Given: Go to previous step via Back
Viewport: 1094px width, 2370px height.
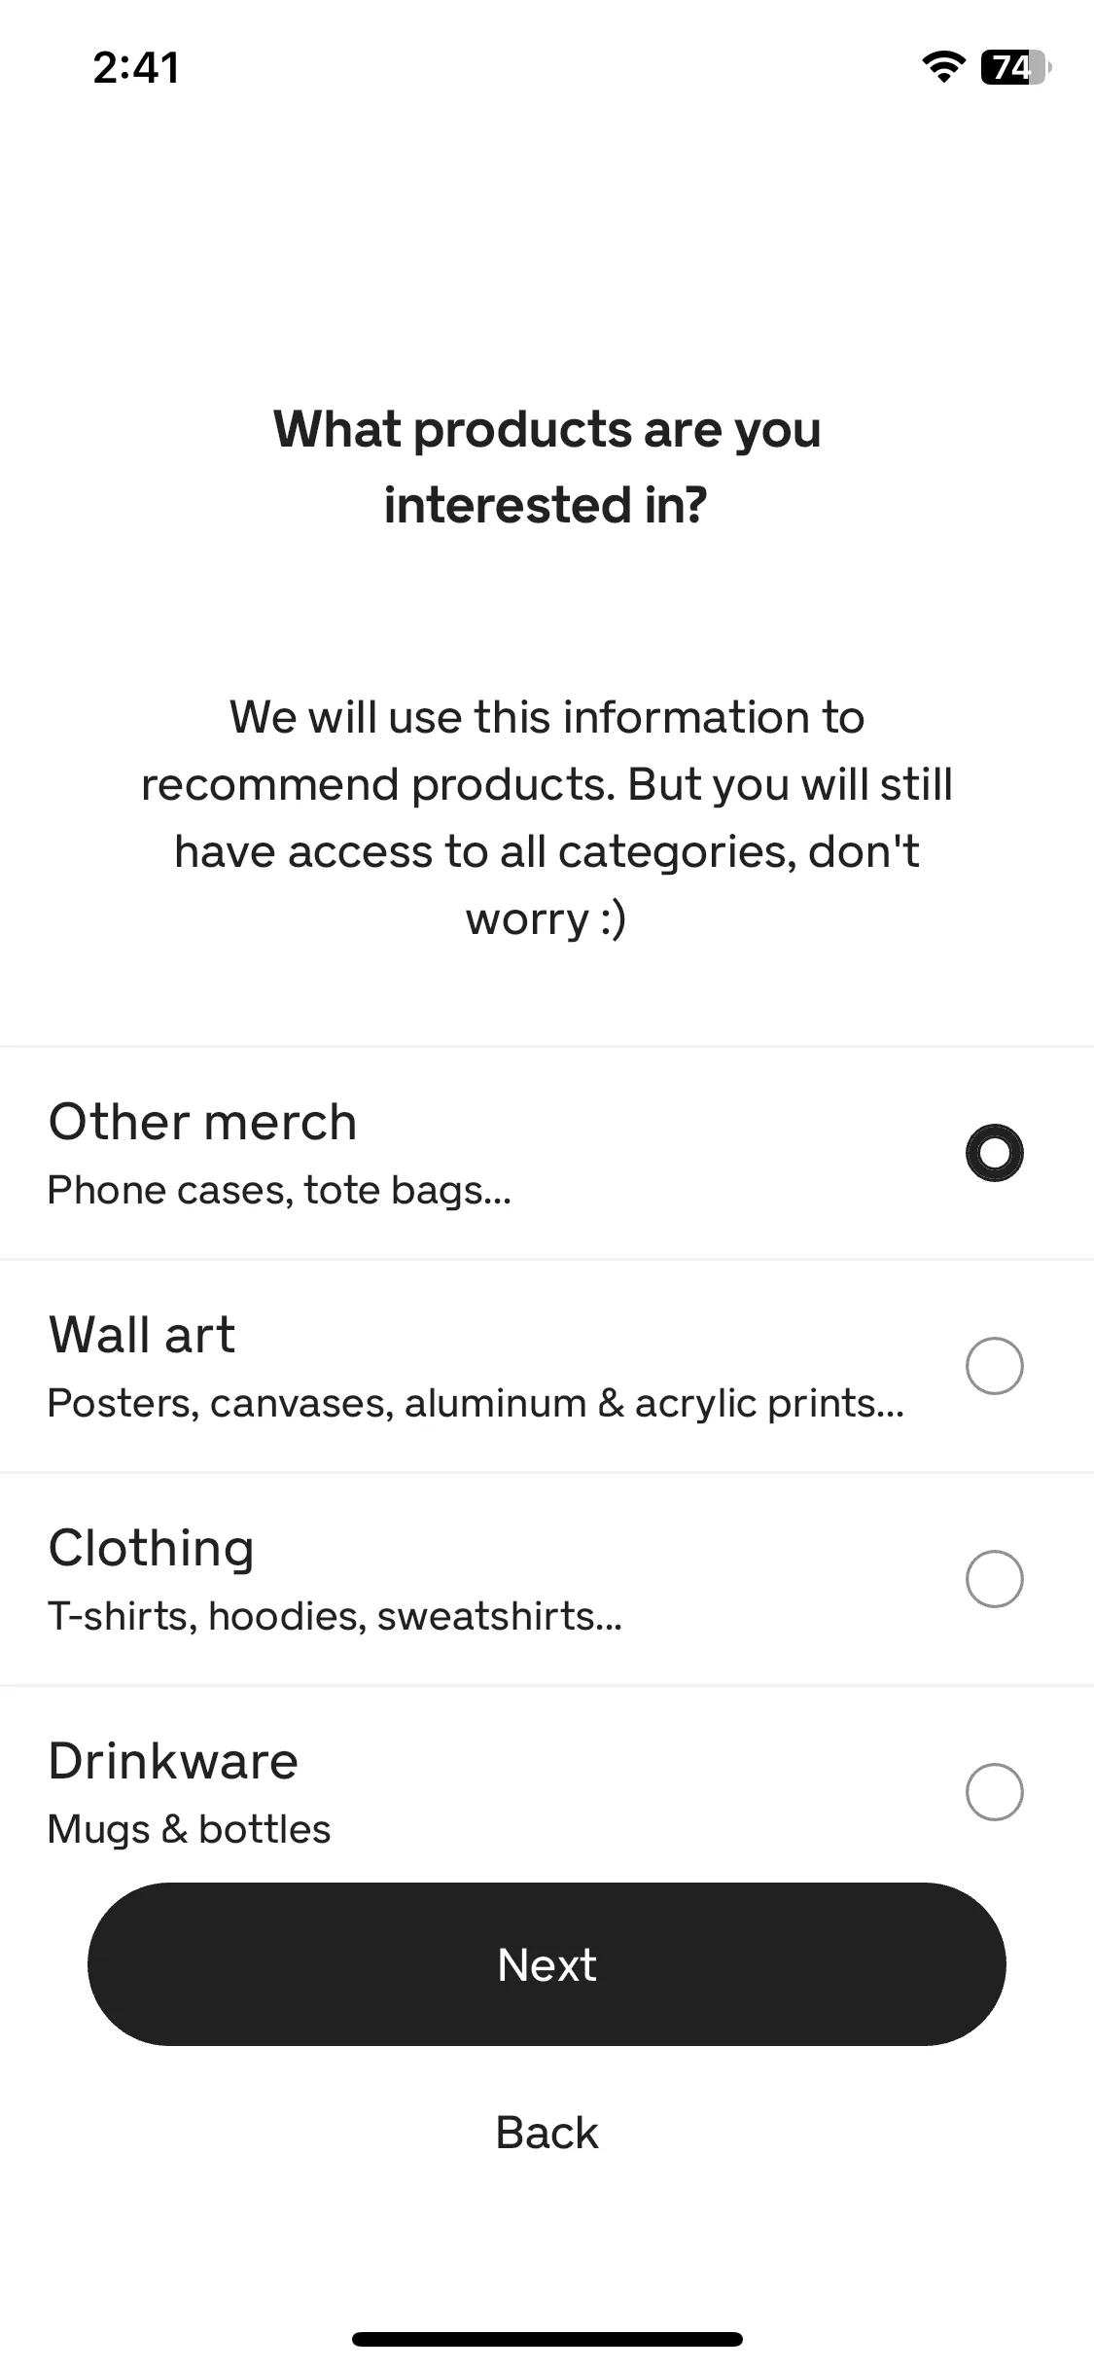Looking at the screenshot, I should (547, 2133).
